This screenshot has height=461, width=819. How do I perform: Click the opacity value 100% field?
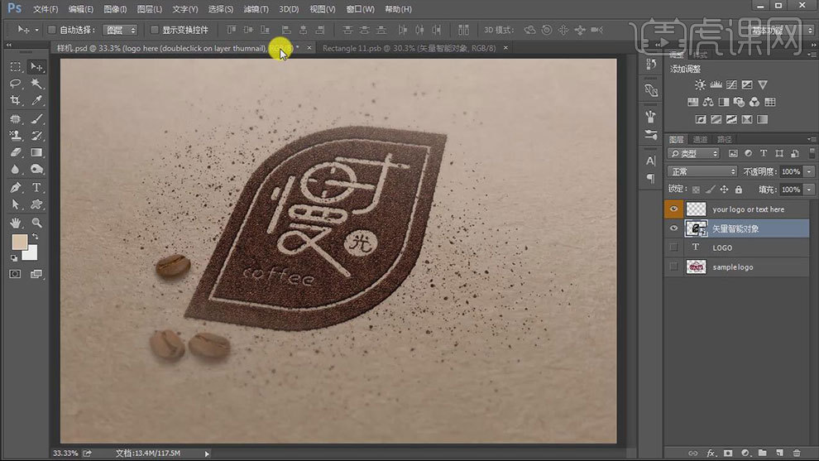pyautogui.click(x=791, y=171)
